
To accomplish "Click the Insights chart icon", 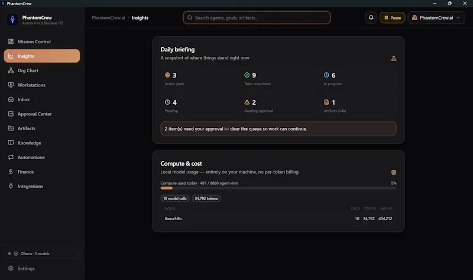I will coord(11,56).
